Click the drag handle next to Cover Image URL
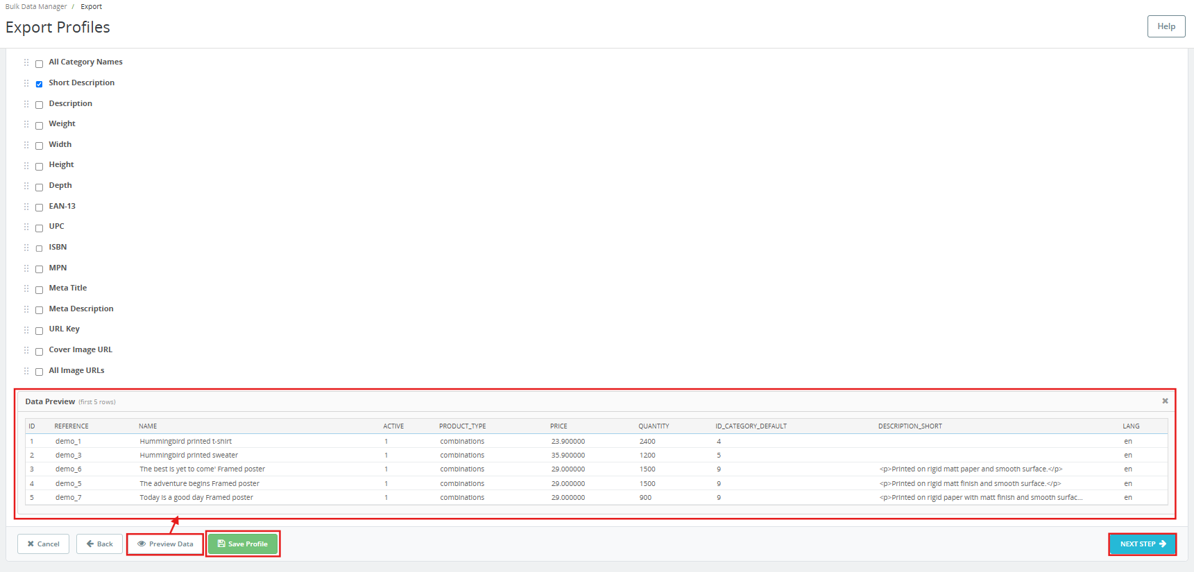This screenshot has height=572, width=1194. coord(26,350)
